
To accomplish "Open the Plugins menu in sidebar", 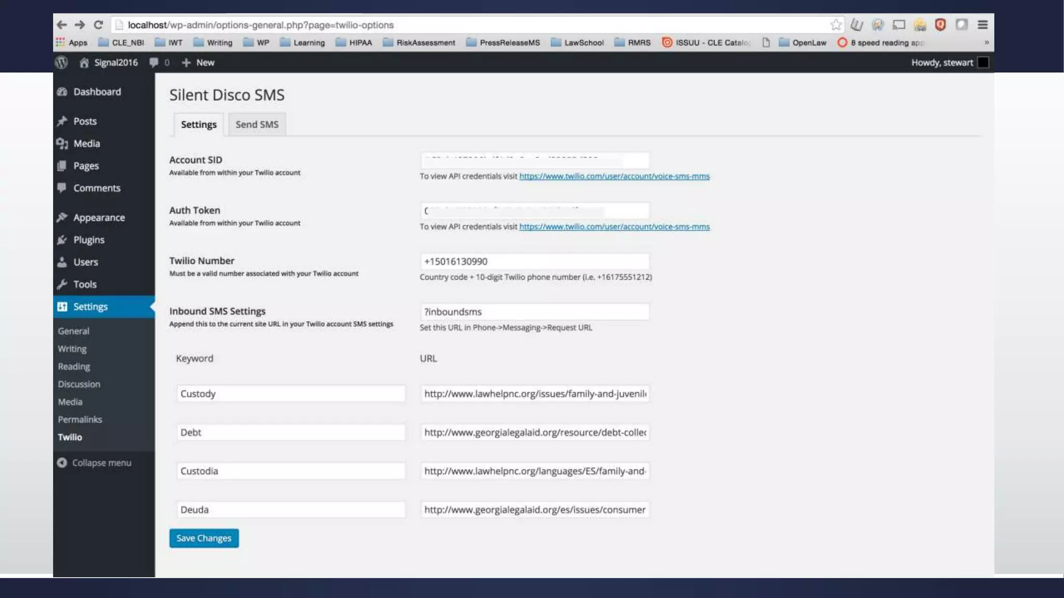I will 89,240.
